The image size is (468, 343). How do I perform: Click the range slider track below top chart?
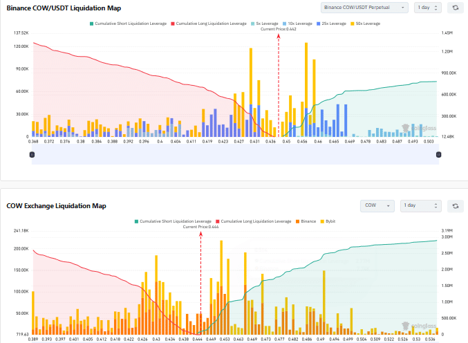point(235,154)
